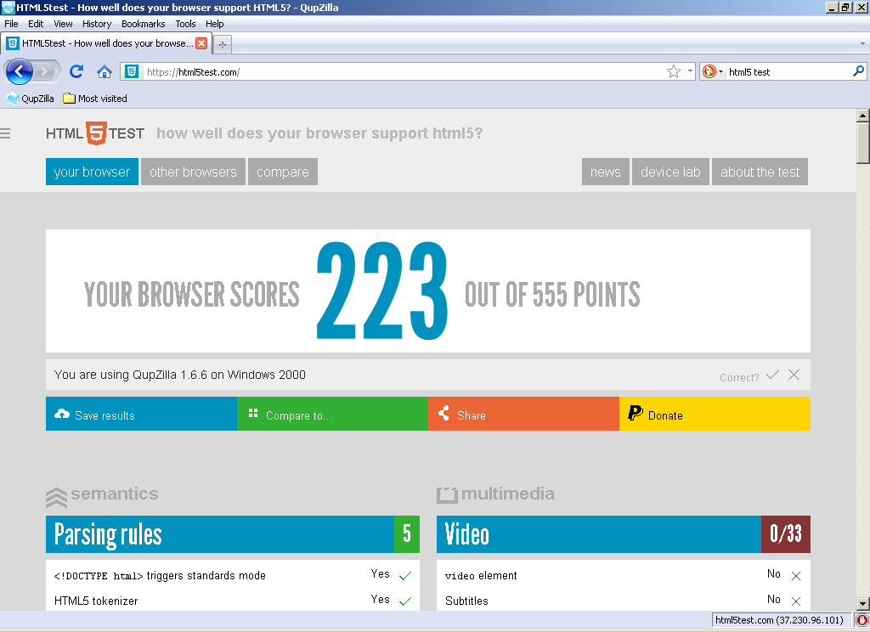Click the vertical scrollbar thumb

[862, 144]
